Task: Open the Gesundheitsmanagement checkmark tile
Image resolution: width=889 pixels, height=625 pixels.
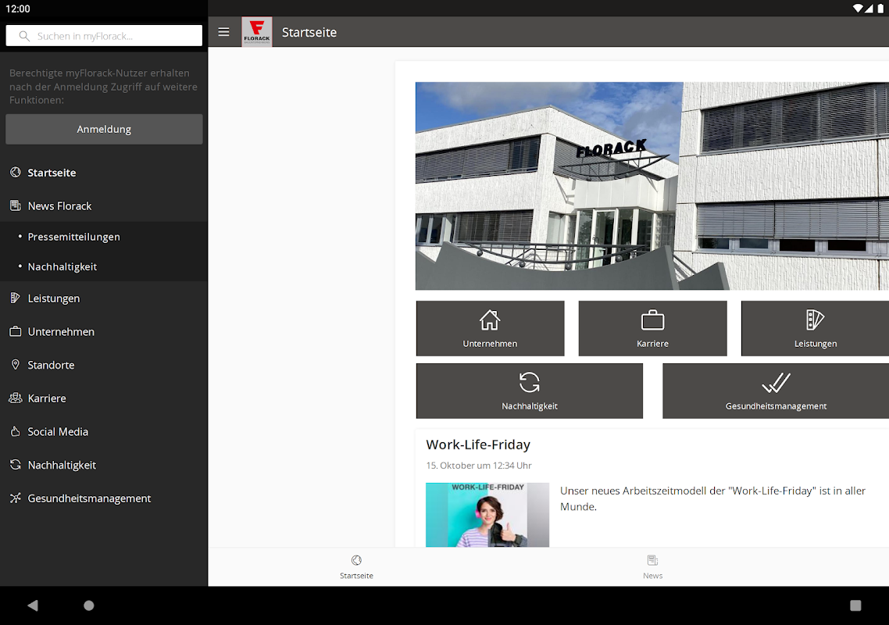Action: [x=776, y=391]
